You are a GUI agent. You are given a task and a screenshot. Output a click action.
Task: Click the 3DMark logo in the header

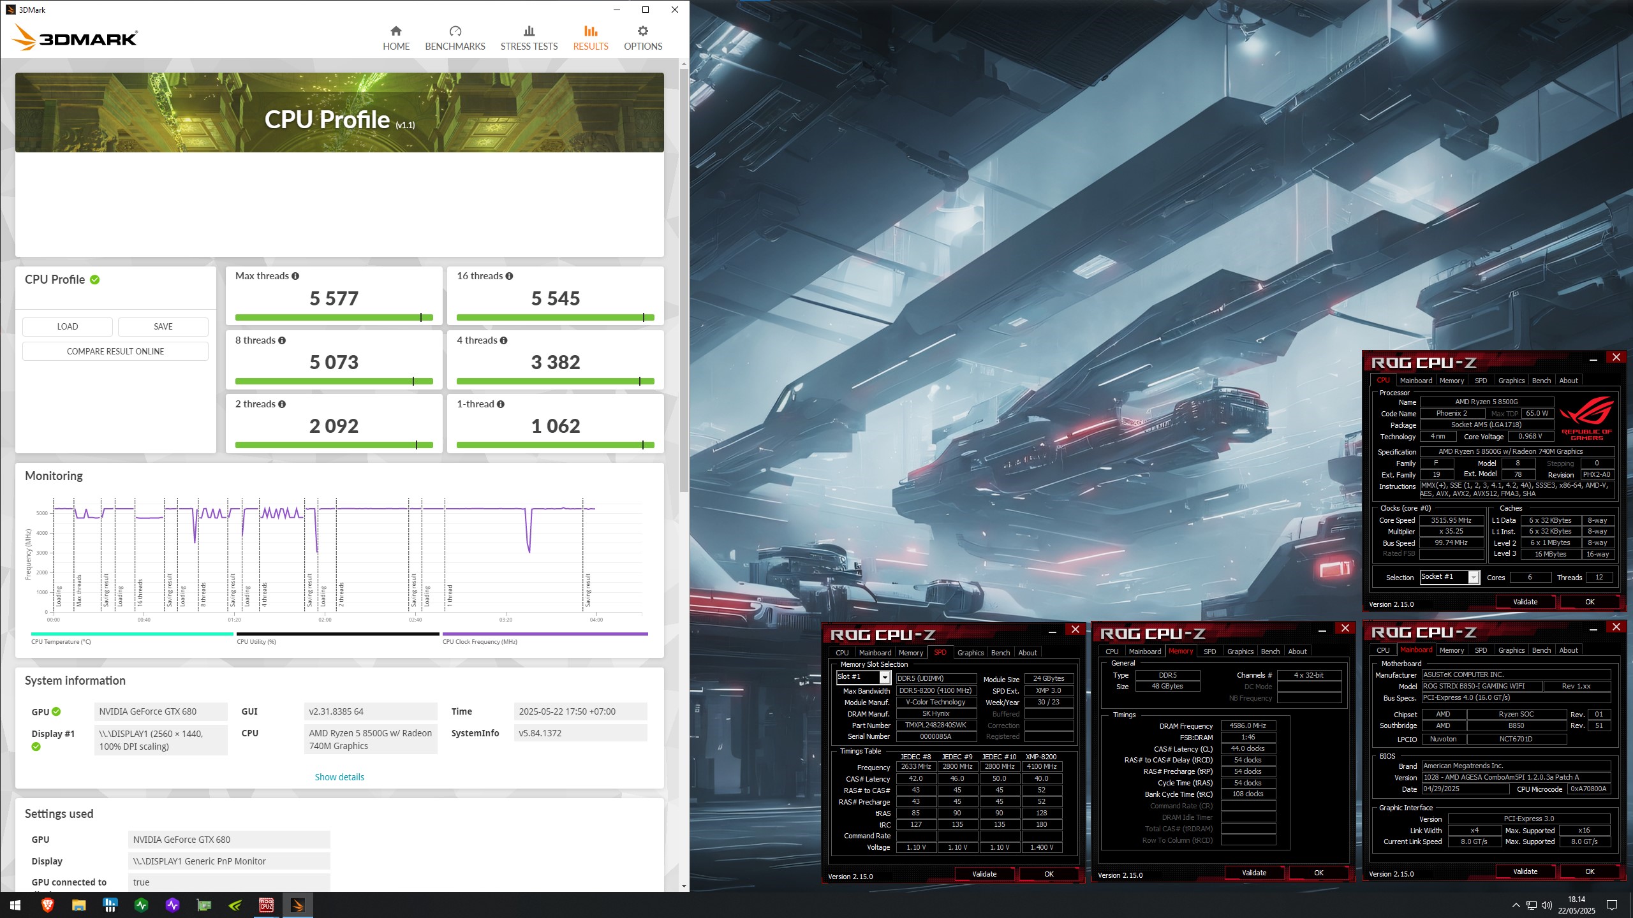tap(75, 37)
